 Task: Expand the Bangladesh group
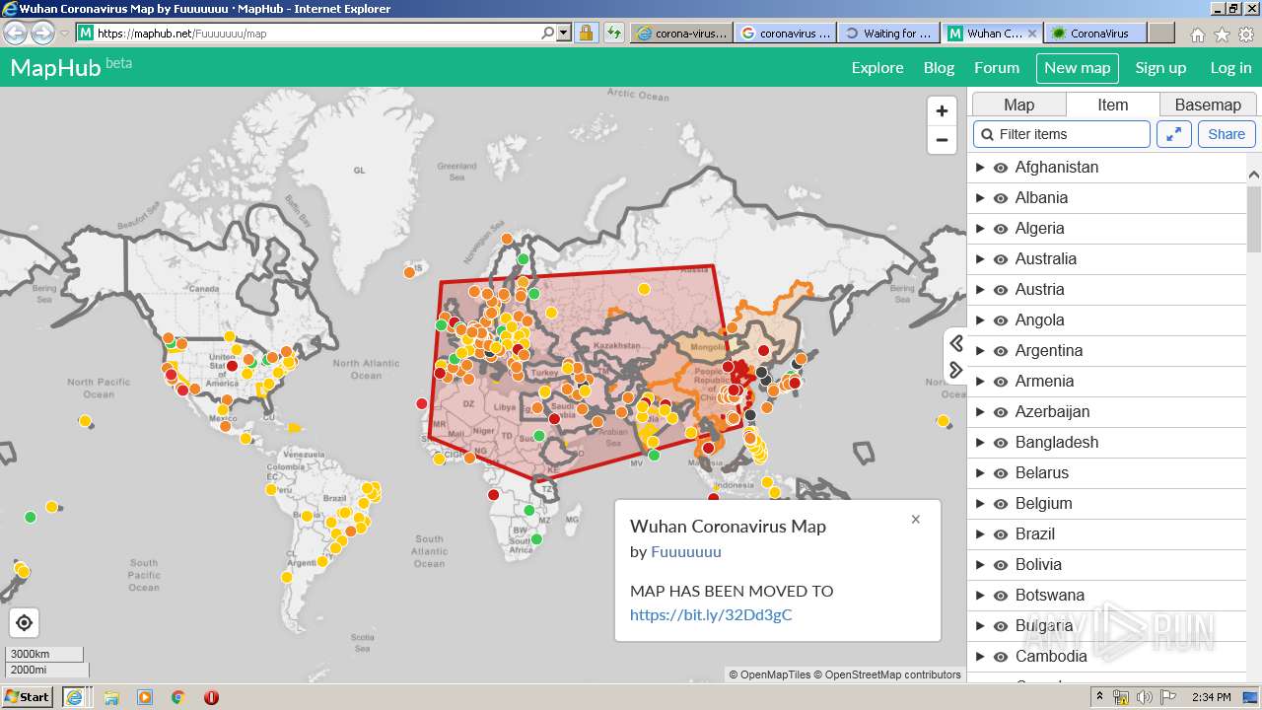coord(980,443)
